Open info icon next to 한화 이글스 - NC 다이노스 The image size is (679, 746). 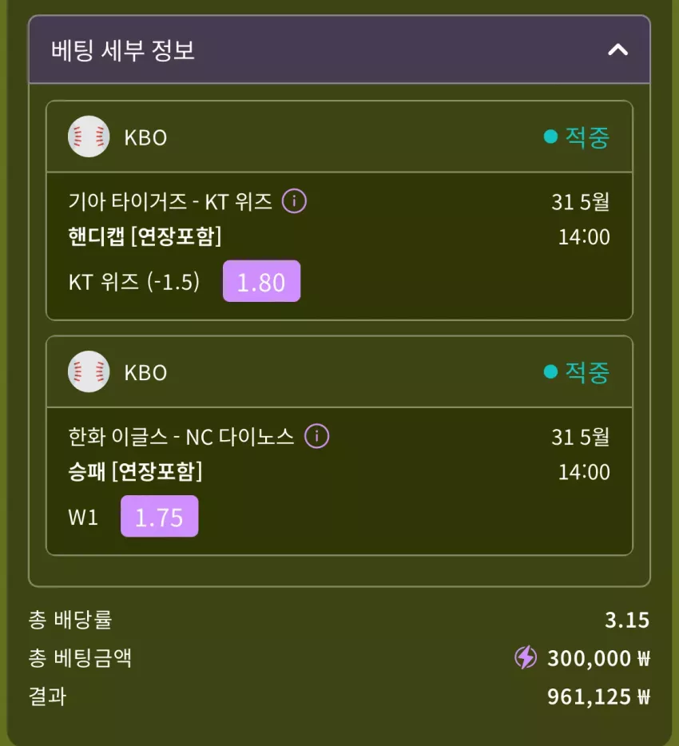click(316, 436)
